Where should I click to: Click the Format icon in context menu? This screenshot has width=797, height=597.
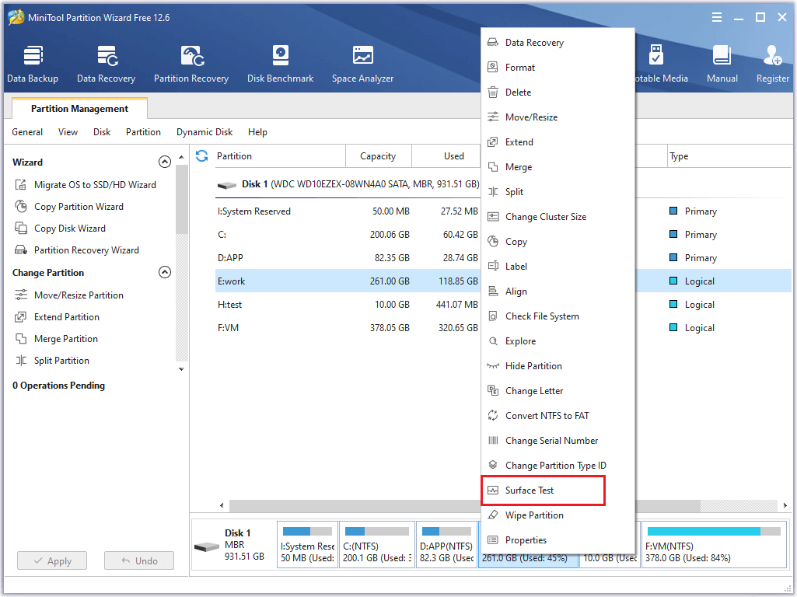tap(492, 67)
